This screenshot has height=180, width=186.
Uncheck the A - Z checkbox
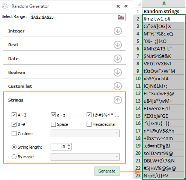[x=14, y=115]
